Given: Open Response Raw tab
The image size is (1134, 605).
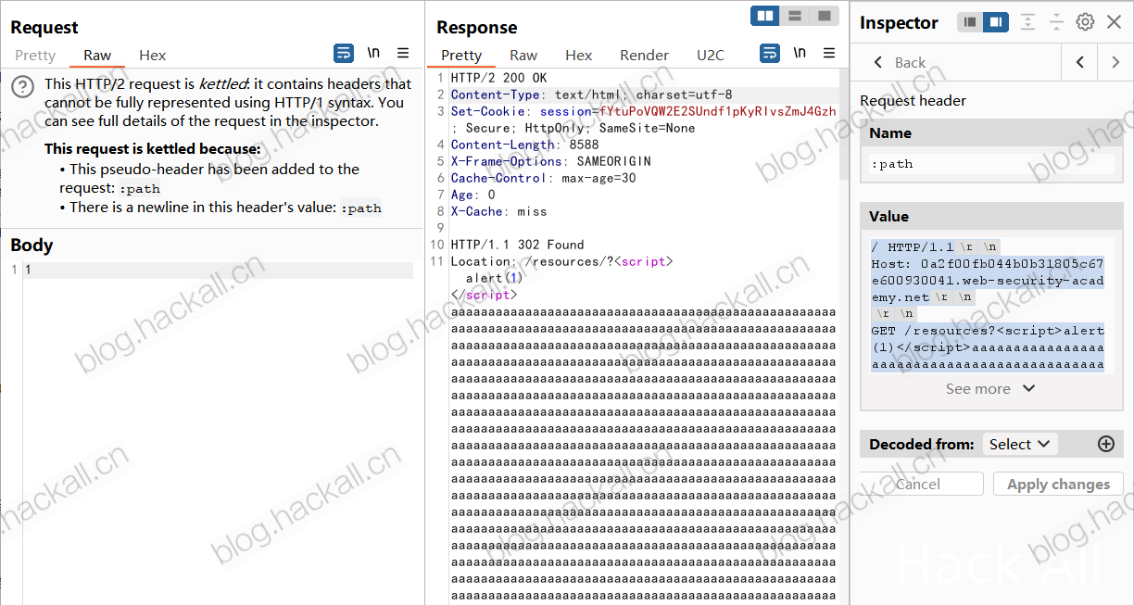Looking at the screenshot, I should coord(523,56).
